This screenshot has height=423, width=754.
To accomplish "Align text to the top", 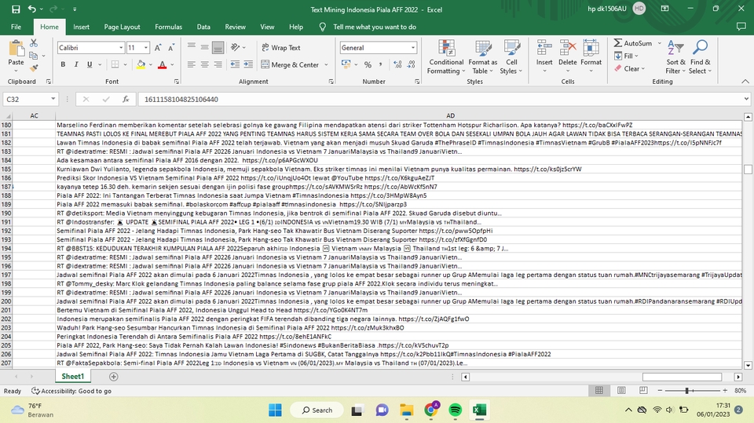I will 192,48.
